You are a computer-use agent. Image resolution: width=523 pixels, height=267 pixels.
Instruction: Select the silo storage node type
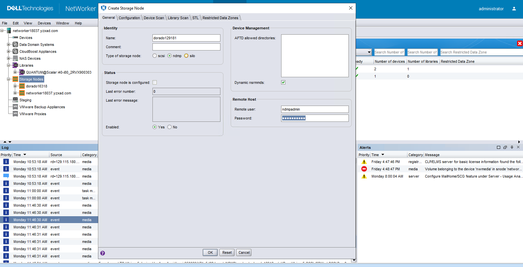186,56
